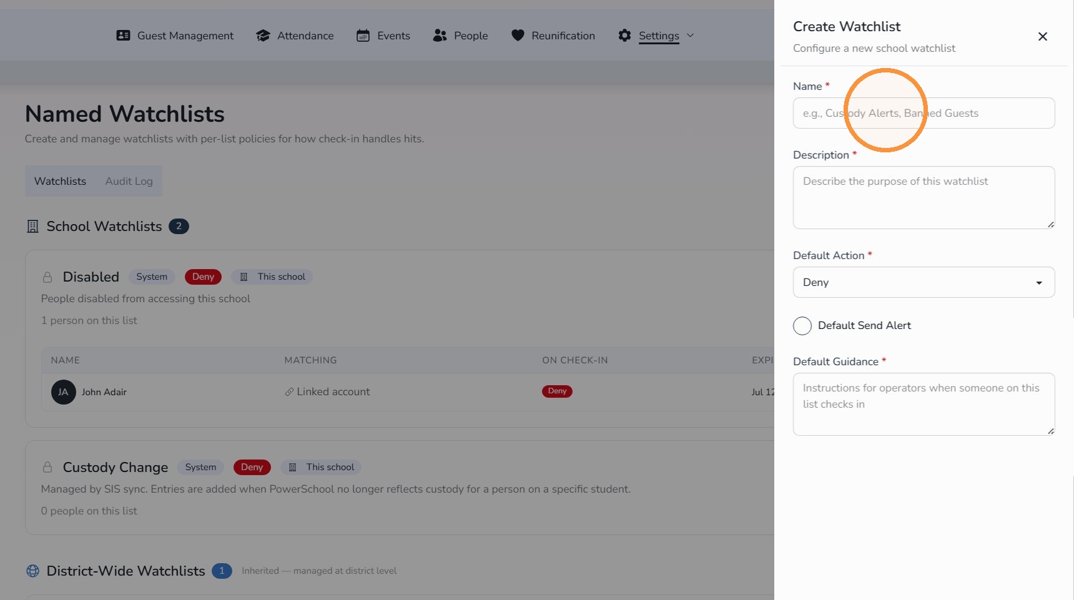The image size is (1074, 600).
Task: Click into the Default Guidance text area
Action: 924,404
